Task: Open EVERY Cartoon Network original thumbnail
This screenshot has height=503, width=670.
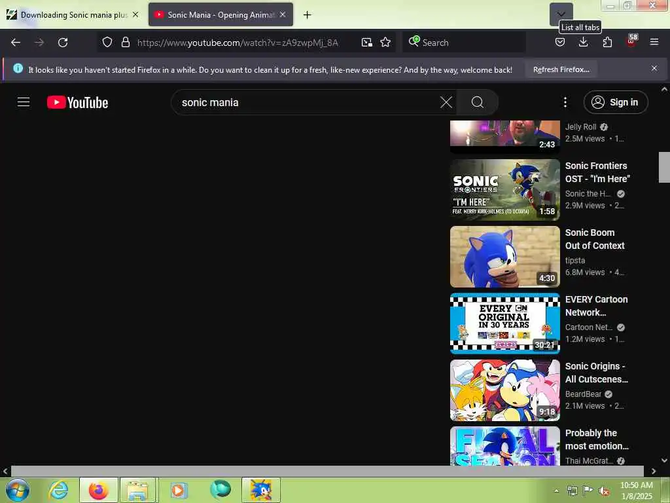Action: click(x=505, y=324)
